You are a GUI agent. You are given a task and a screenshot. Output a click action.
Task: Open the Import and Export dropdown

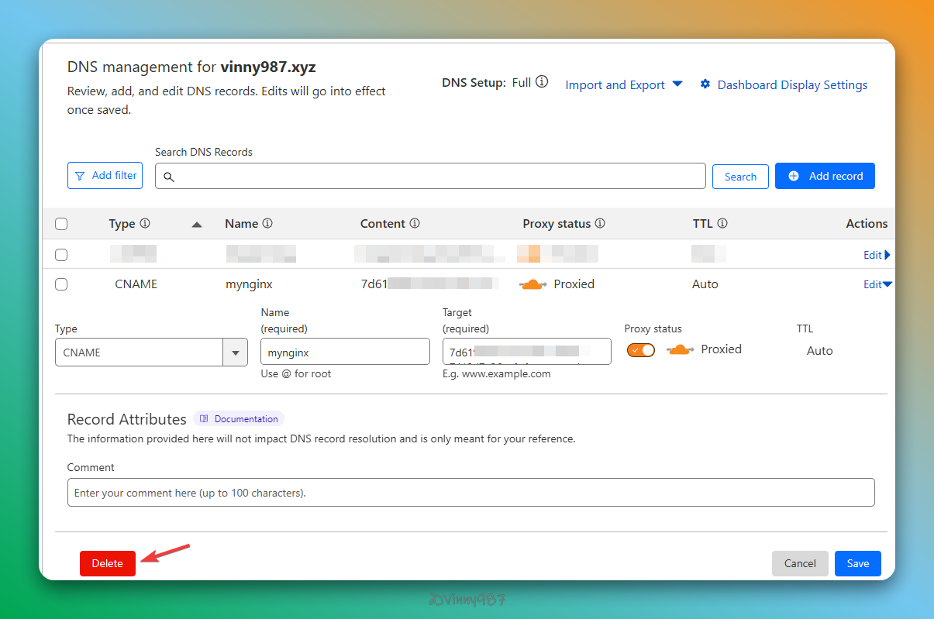(623, 84)
